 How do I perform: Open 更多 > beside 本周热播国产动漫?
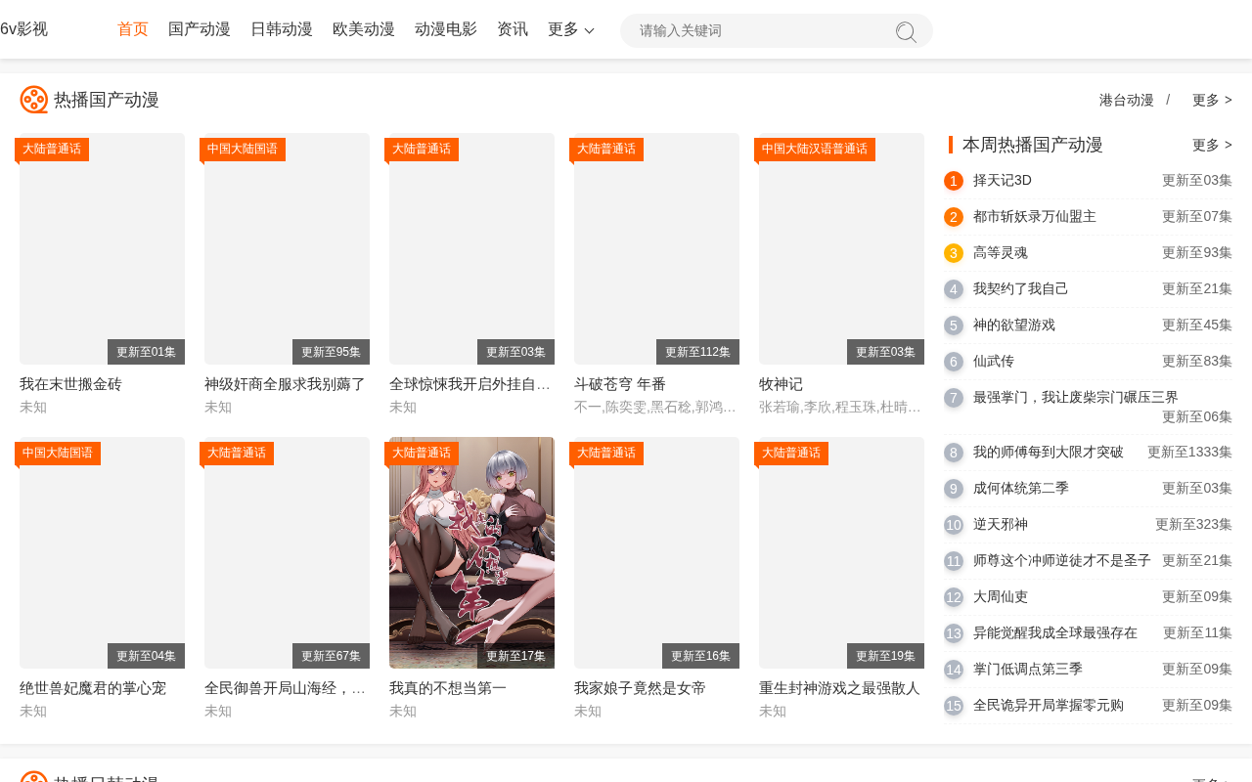[1212, 145]
